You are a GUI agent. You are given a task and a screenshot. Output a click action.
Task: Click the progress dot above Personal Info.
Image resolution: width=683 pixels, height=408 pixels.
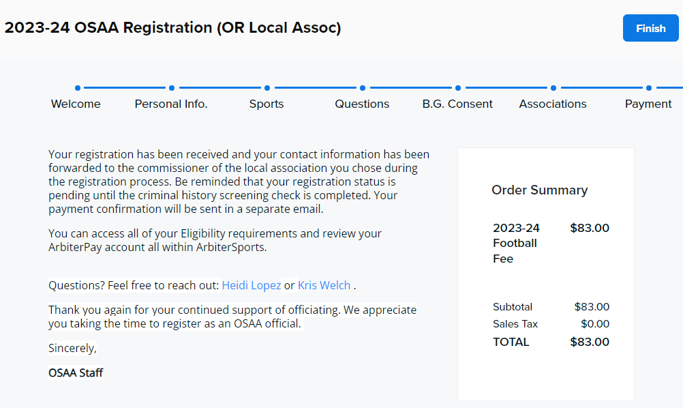click(x=172, y=88)
